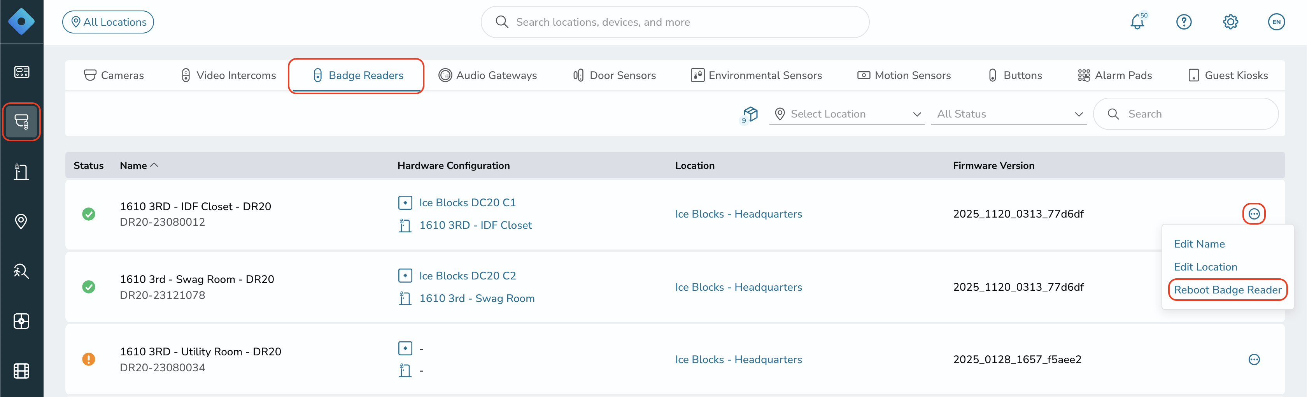Click the controller icon in Utility Room row

pyautogui.click(x=405, y=348)
